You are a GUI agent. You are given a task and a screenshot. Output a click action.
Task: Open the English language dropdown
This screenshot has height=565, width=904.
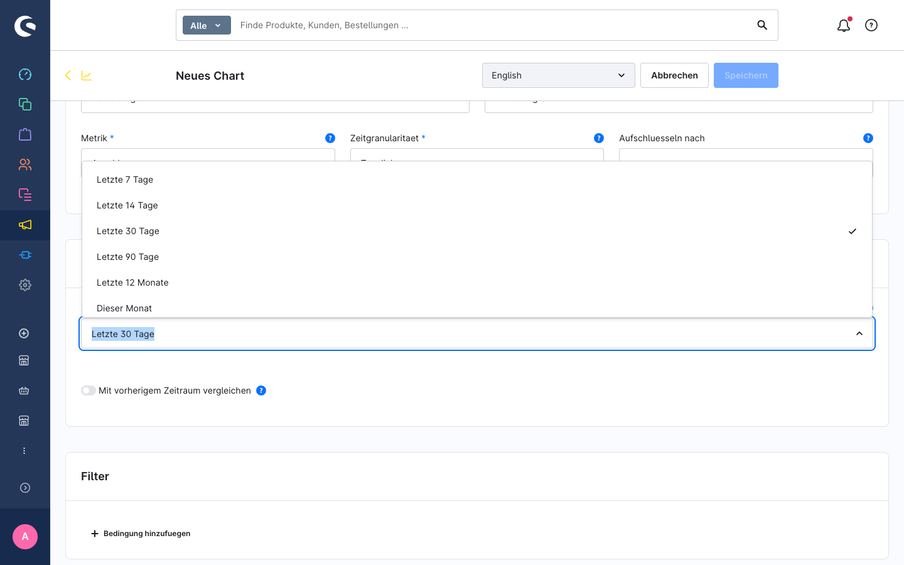click(559, 75)
